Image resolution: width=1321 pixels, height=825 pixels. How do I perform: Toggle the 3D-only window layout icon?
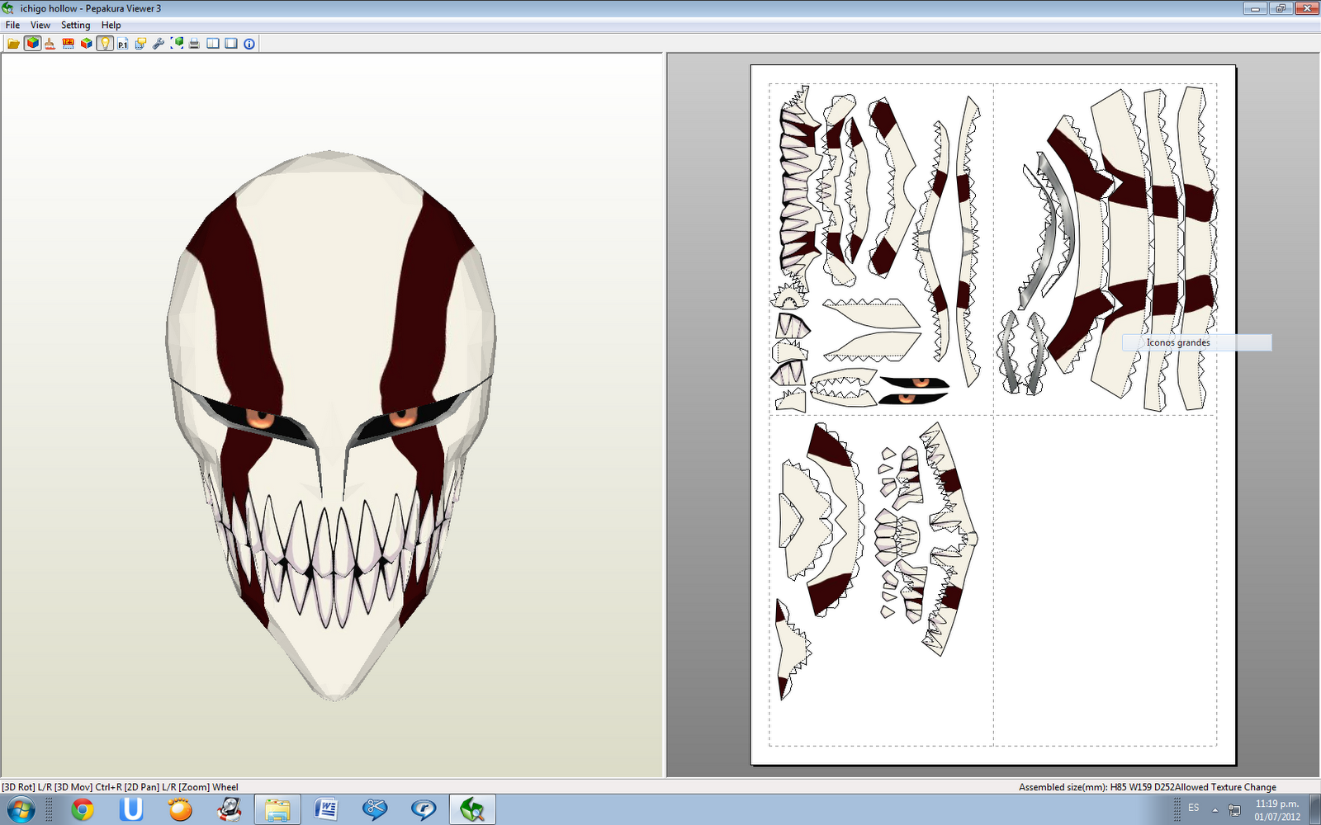click(212, 43)
